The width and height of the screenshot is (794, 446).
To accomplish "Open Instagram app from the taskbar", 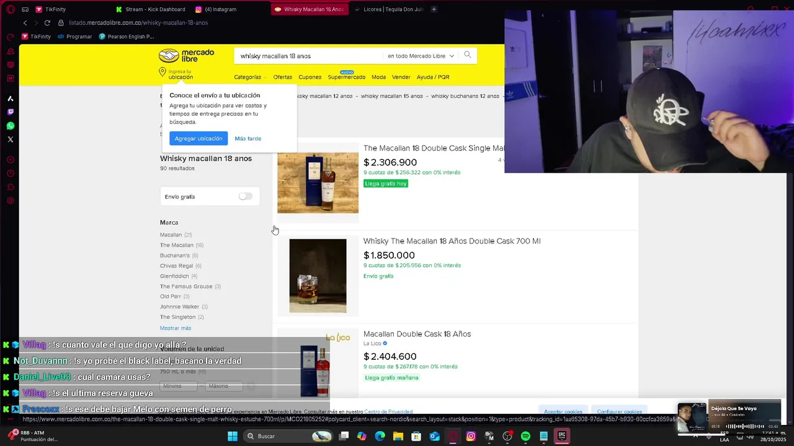I will pyautogui.click(x=471, y=436).
